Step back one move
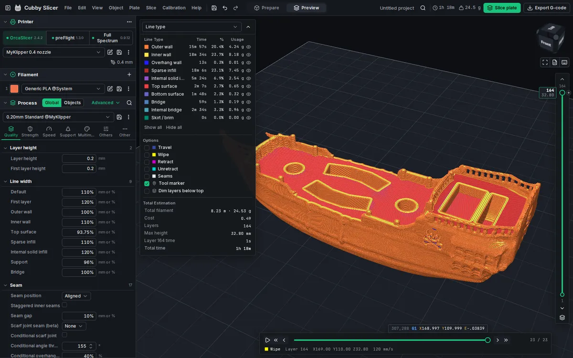This screenshot has height=358, width=573. coord(284,340)
